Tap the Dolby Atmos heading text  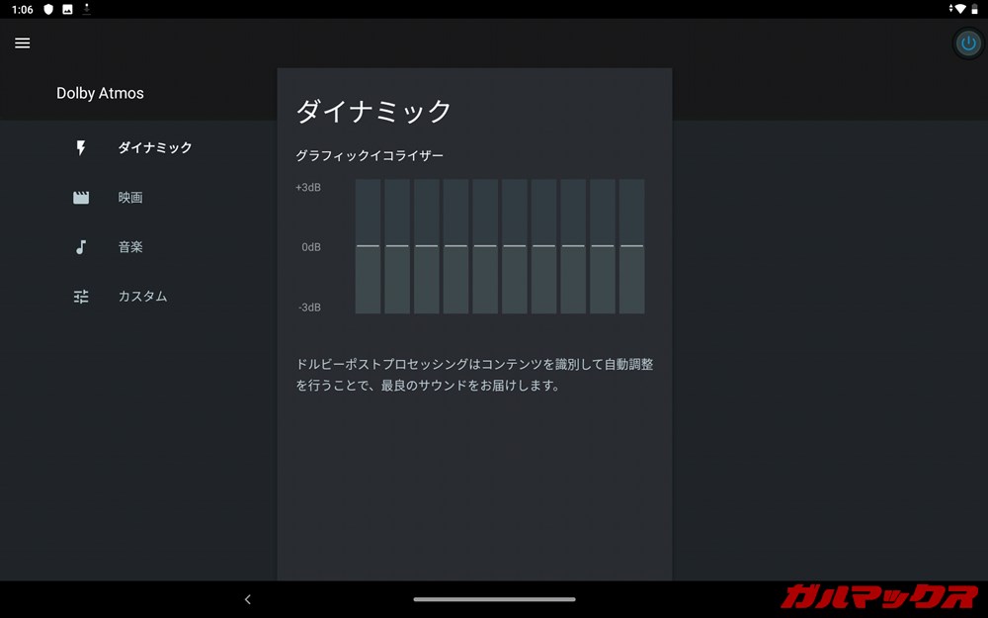(100, 93)
